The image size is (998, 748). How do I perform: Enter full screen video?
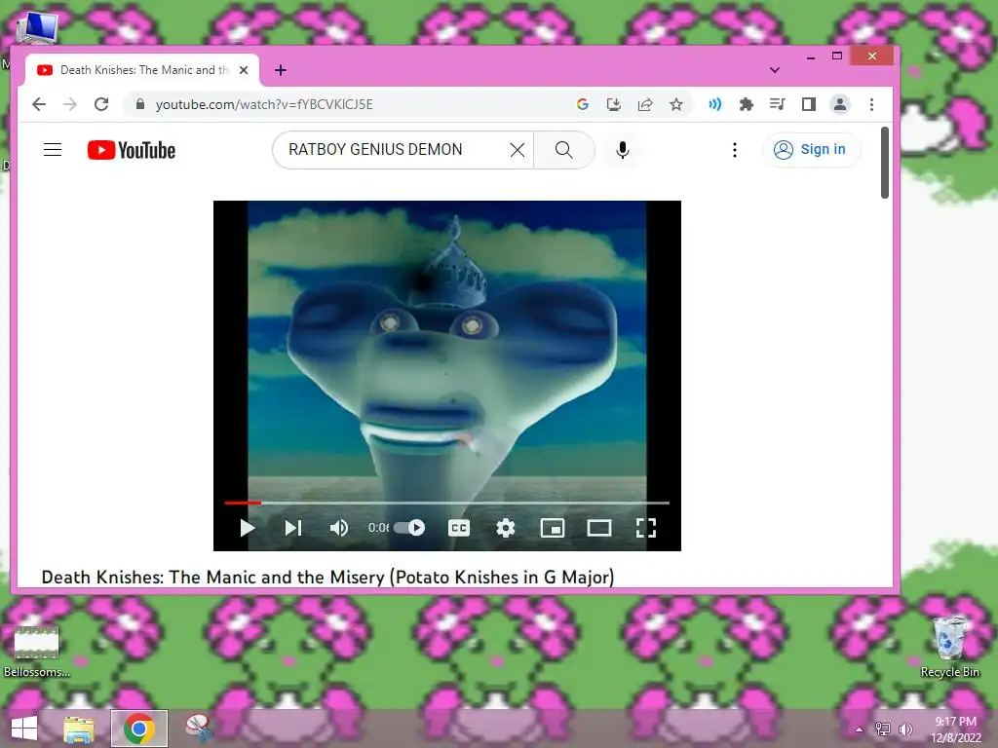click(646, 528)
